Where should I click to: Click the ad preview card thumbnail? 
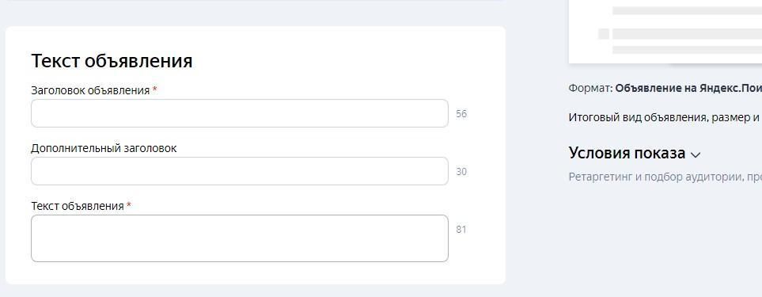pyautogui.click(x=665, y=31)
